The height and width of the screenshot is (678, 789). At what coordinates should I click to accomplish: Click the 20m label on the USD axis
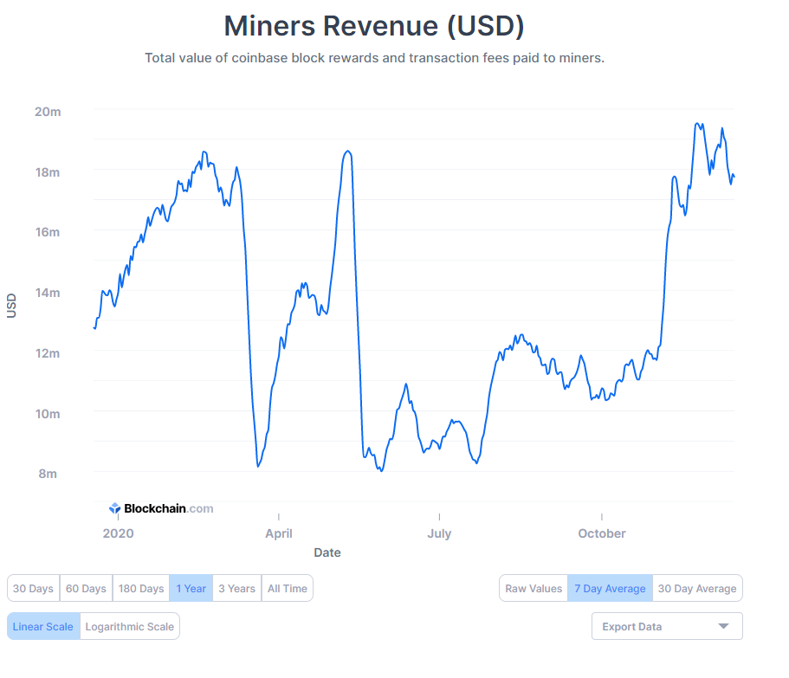48,112
